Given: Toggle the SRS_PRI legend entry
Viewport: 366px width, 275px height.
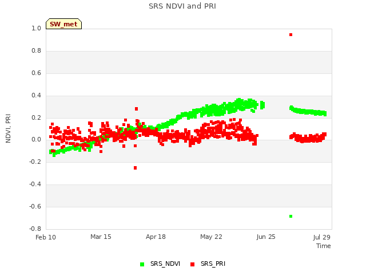Looking at the screenshot, I should [208, 264].
